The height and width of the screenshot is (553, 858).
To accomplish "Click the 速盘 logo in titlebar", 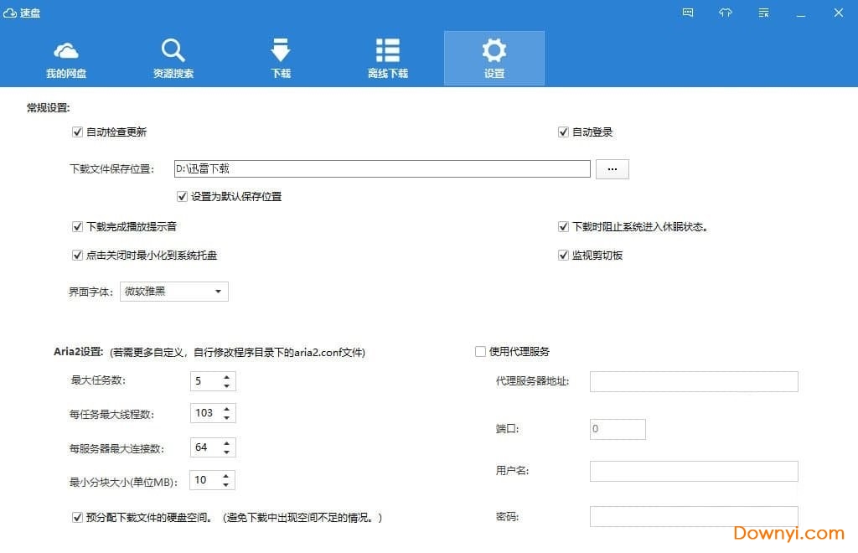I will pyautogui.click(x=23, y=13).
